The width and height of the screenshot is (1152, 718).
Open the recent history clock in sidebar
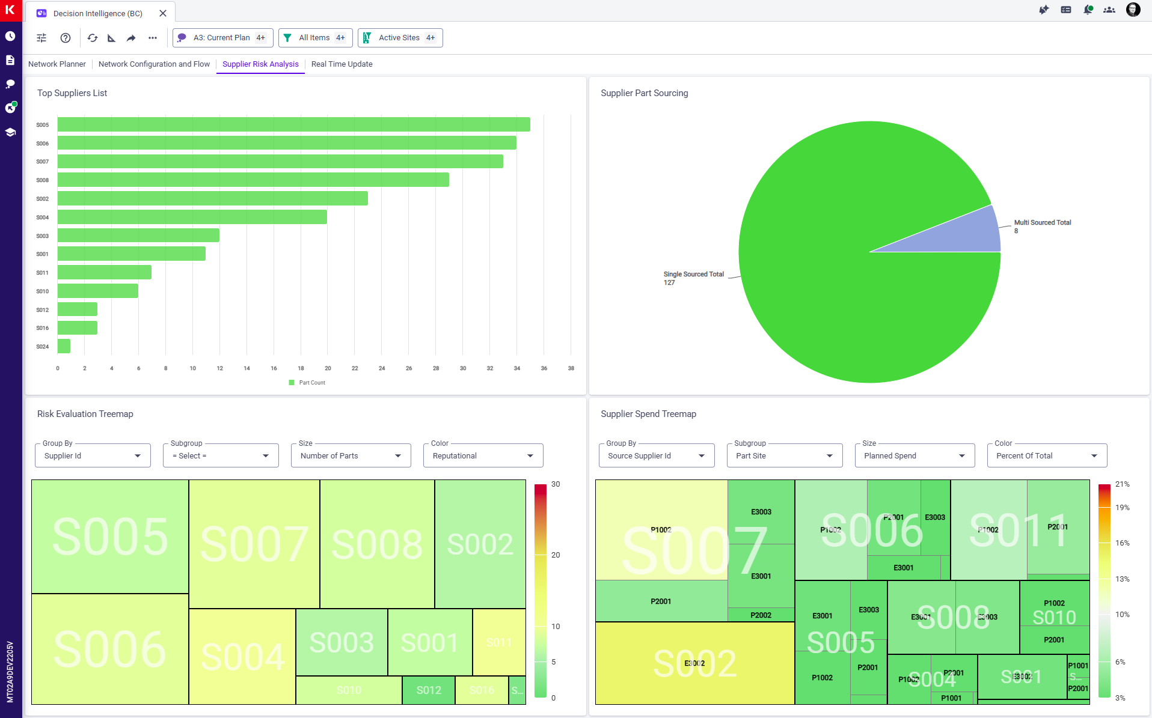(10, 36)
